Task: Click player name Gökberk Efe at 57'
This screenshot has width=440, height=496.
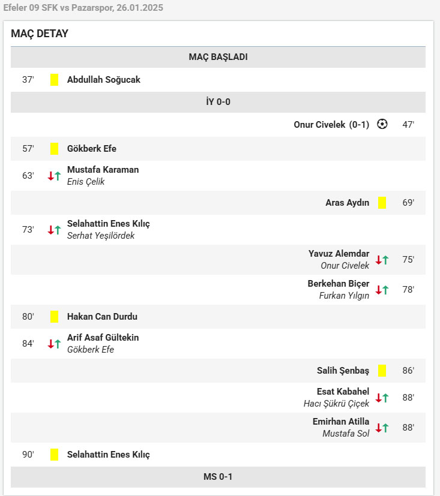Action: (x=92, y=149)
